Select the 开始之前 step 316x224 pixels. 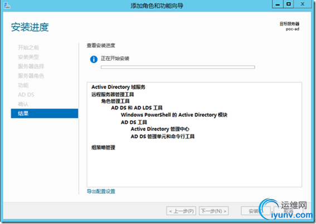point(28,48)
